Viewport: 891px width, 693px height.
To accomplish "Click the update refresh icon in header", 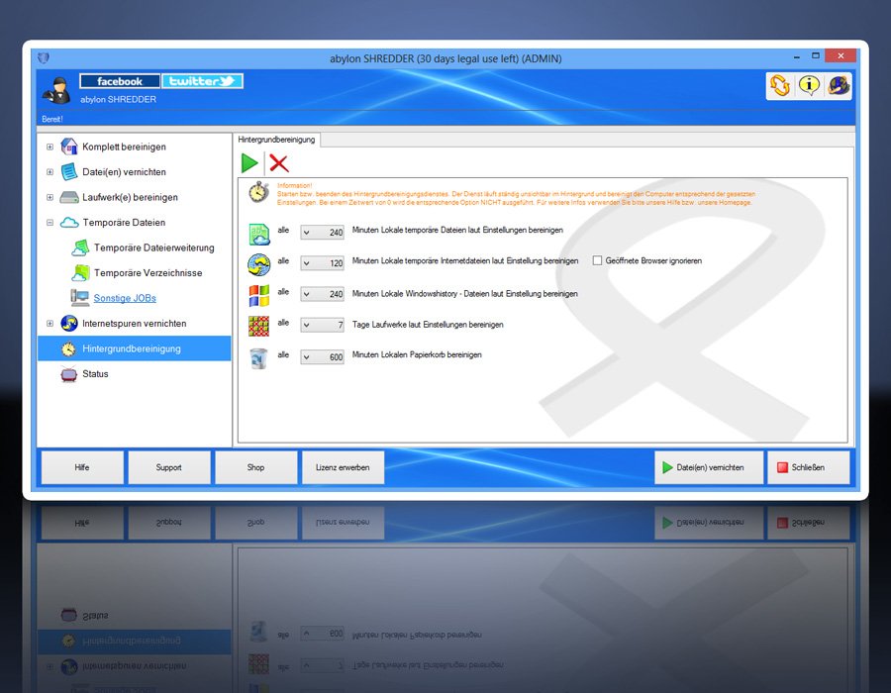I will [780, 86].
